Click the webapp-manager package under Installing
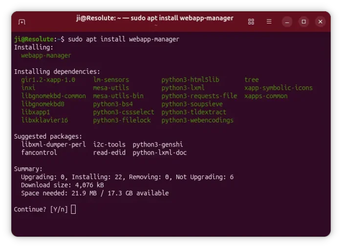The width and height of the screenshot is (342, 248). pyautogui.click(x=46, y=55)
